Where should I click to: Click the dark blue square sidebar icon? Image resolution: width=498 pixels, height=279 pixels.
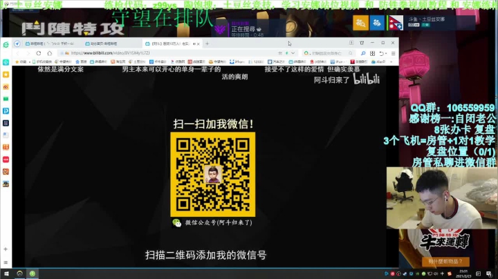click(x=6, y=123)
